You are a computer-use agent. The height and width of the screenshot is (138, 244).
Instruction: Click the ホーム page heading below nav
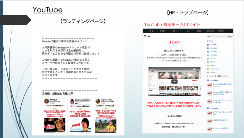click(147, 36)
